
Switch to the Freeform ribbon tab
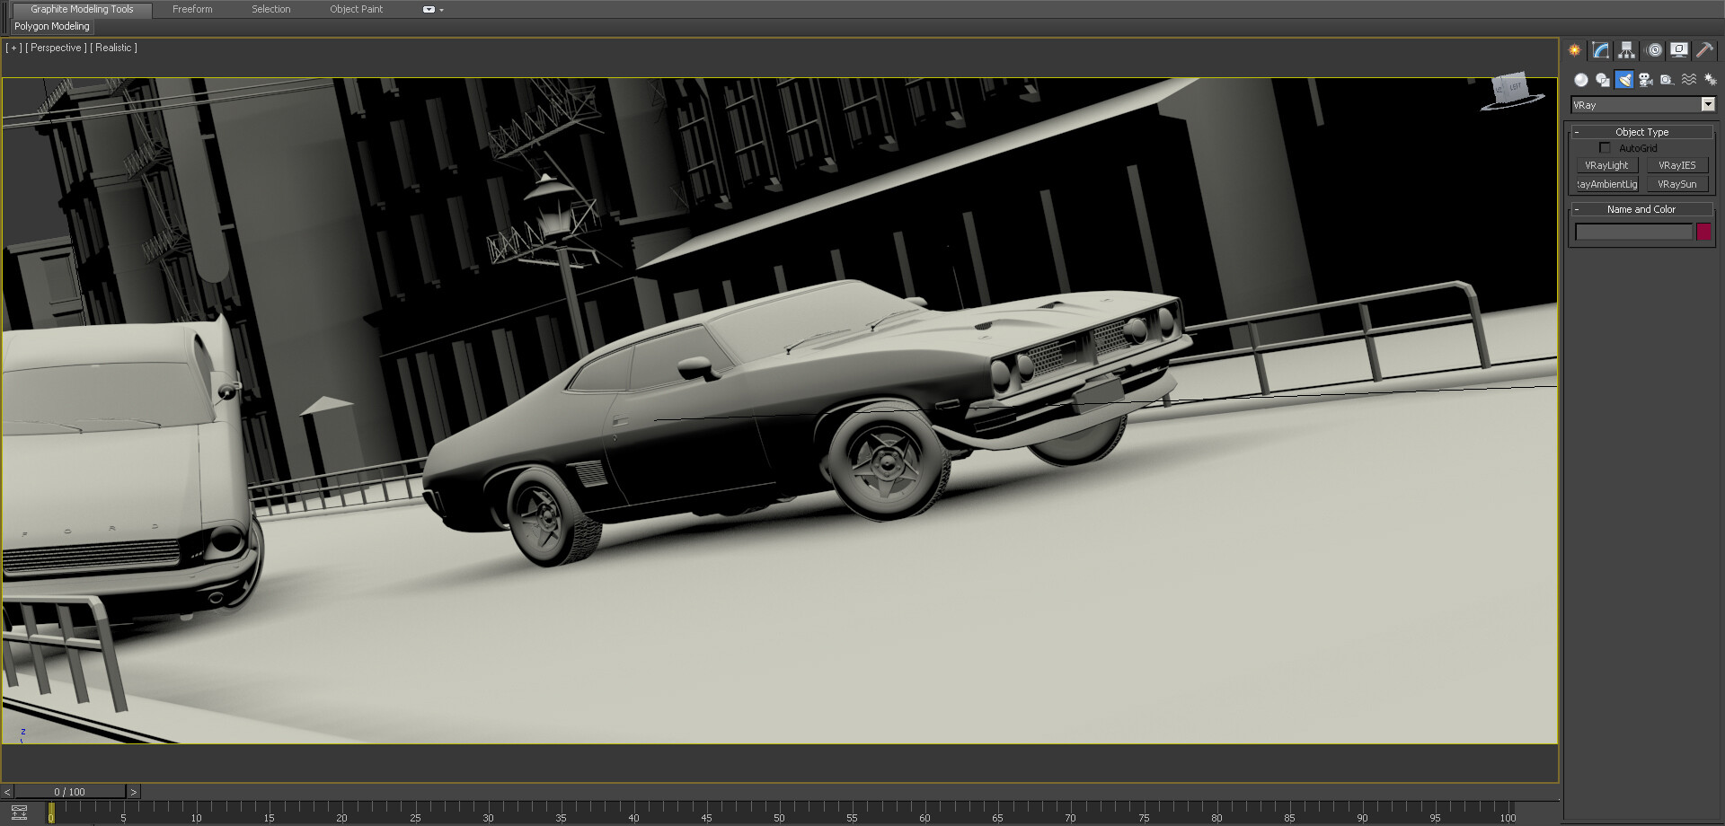click(192, 9)
